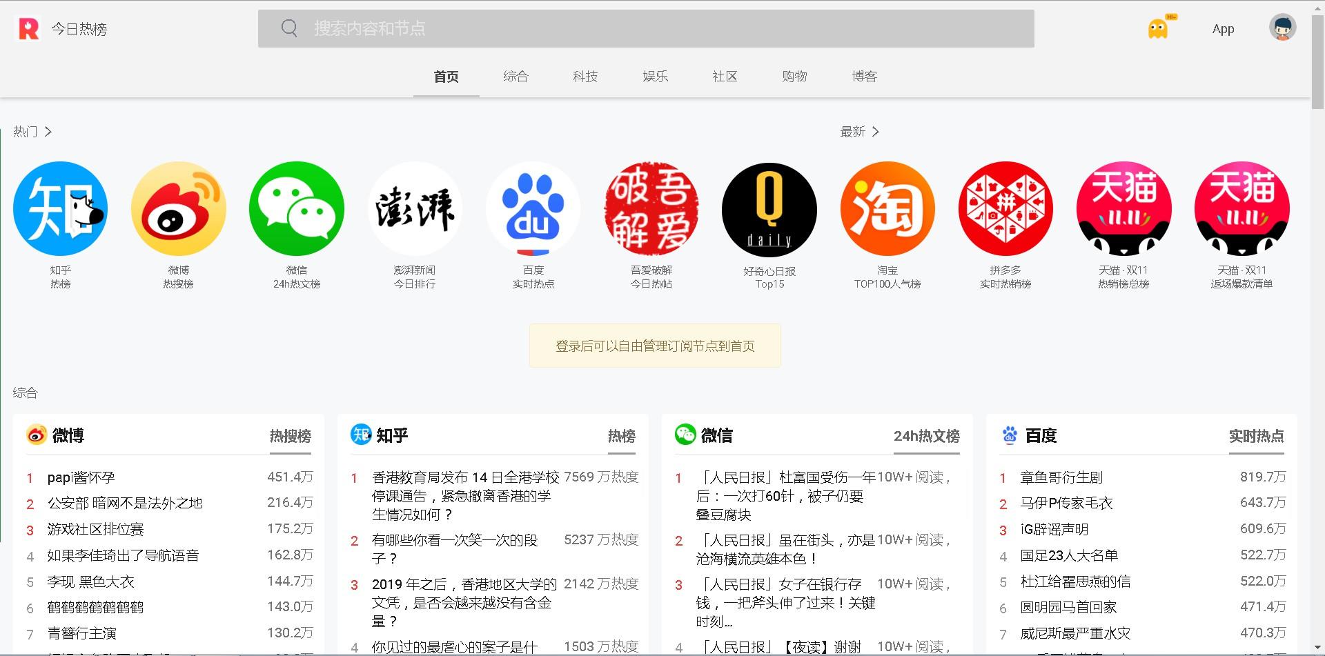Open Zhihu question 有哪些你看一次笑一次的段子

pyautogui.click(x=454, y=549)
